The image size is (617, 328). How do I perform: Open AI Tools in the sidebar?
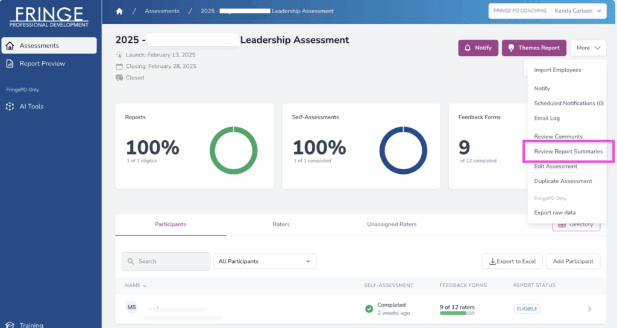pyautogui.click(x=31, y=107)
